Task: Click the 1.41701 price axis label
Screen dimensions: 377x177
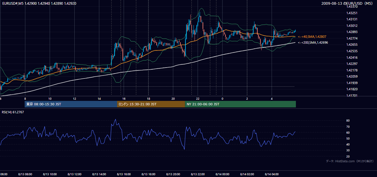Action: pyautogui.click(x=353, y=96)
